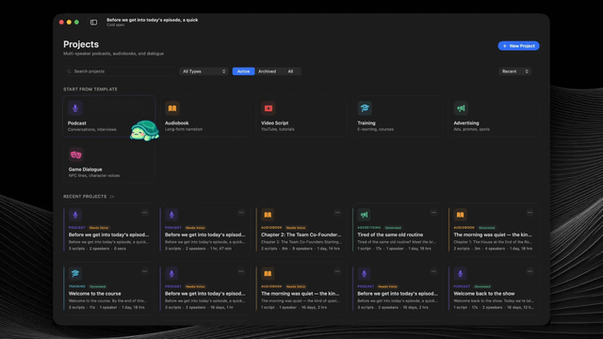Click graduation cap icon on Welcome to the course
This screenshot has height=339, width=603.
75,274
